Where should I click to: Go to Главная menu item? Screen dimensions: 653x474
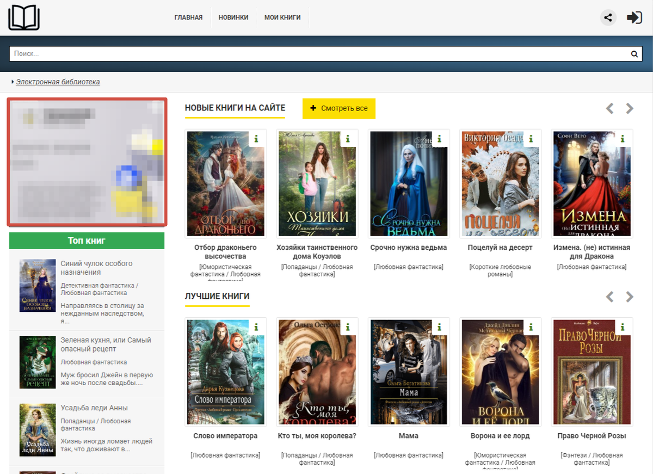pyautogui.click(x=188, y=17)
